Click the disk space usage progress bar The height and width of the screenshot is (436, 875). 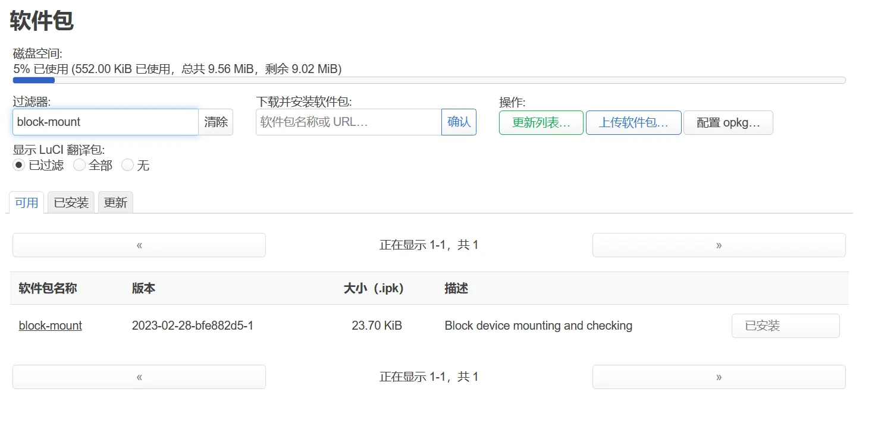coord(429,80)
